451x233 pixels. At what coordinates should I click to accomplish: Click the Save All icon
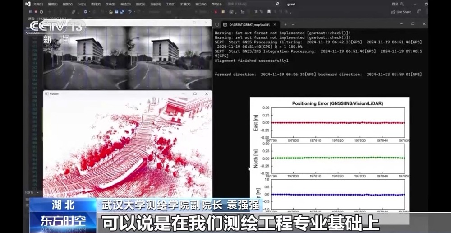point(122,12)
